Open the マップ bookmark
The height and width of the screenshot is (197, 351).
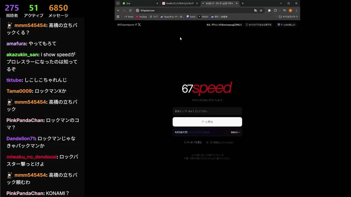pos(154,17)
